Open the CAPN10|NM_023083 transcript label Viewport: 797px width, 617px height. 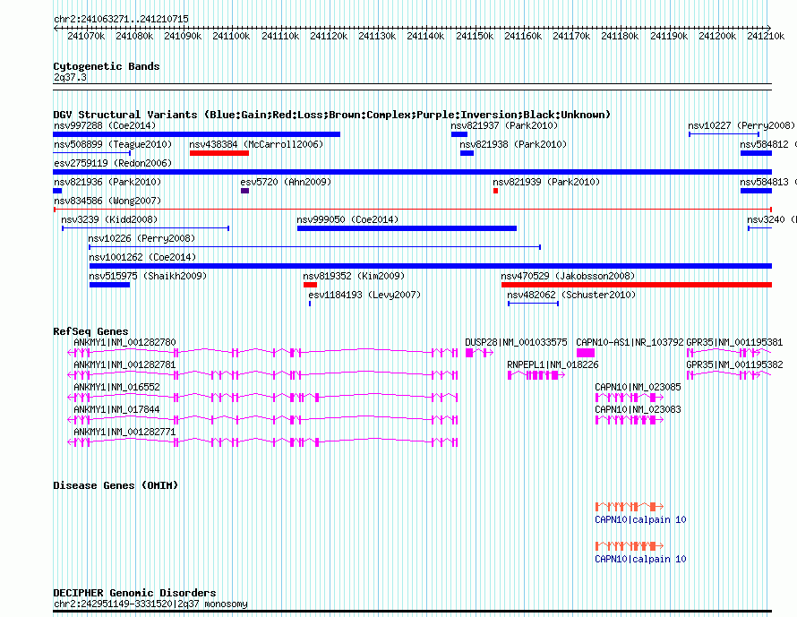tap(638, 409)
